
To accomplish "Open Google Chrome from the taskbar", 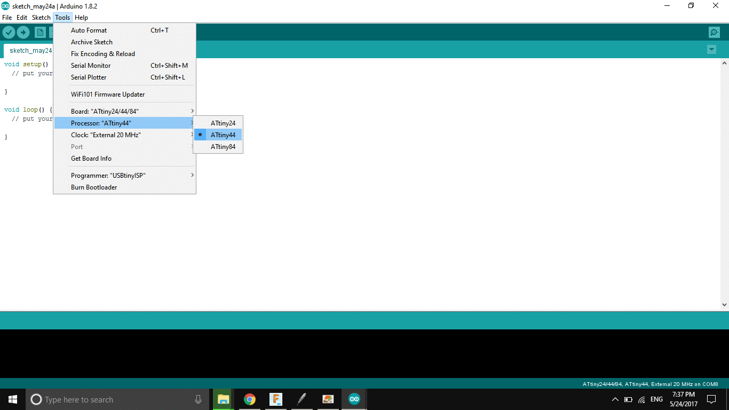I will [x=249, y=399].
